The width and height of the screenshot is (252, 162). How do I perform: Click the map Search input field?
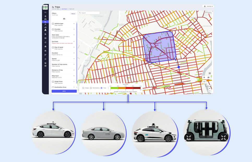point(90,13)
